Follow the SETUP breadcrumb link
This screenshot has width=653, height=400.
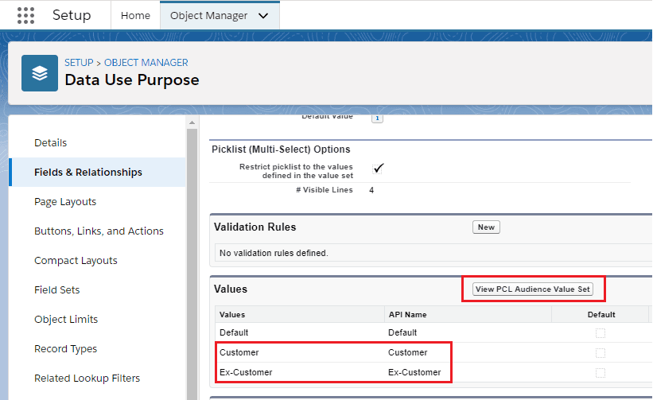tap(79, 63)
